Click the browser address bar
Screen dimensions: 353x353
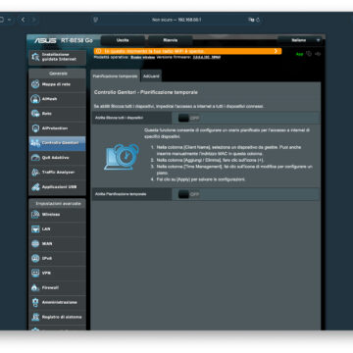(176, 20)
